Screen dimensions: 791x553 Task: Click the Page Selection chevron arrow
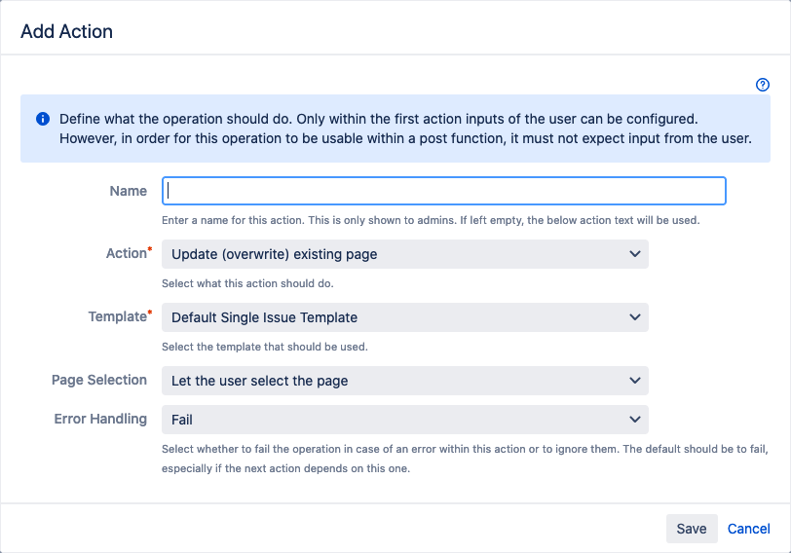(635, 381)
